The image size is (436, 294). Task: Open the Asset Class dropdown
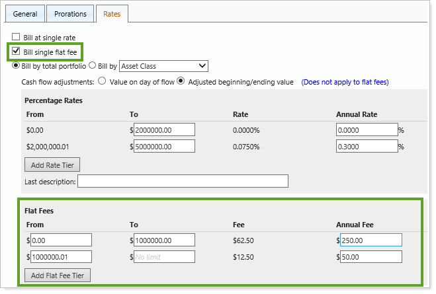click(x=164, y=65)
